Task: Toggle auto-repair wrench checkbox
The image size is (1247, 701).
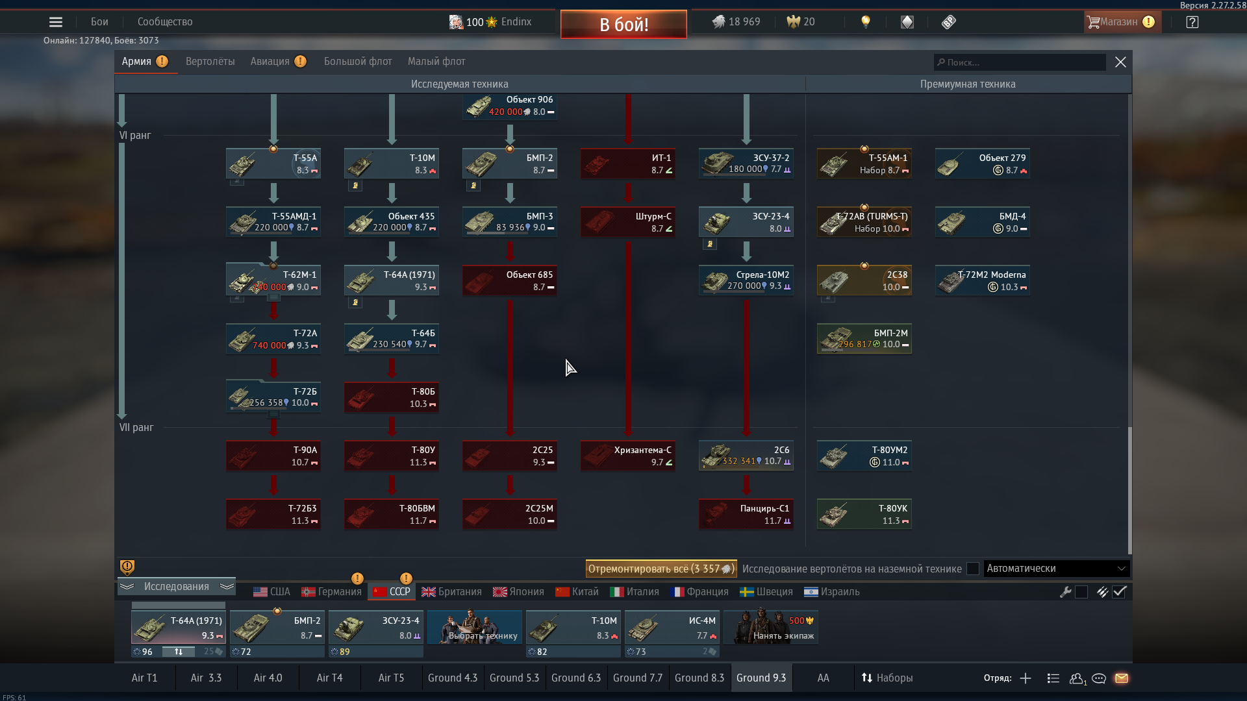Action: click(x=1081, y=592)
